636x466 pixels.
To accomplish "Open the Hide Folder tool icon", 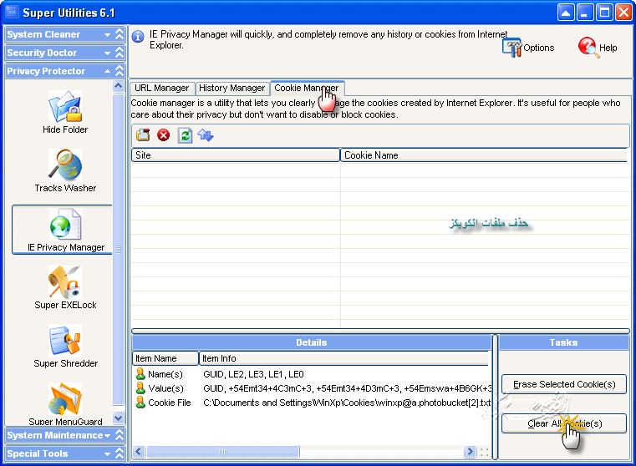I will click(x=65, y=107).
